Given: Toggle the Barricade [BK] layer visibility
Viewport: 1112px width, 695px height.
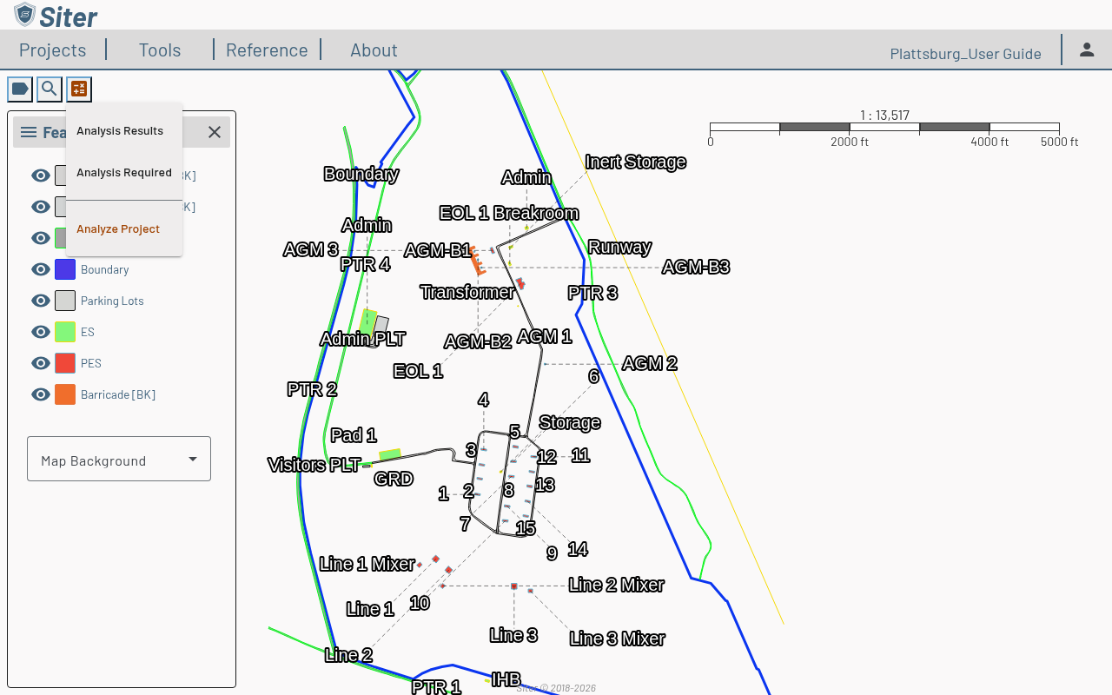Looking at the screenshot, I should point(41,394).
